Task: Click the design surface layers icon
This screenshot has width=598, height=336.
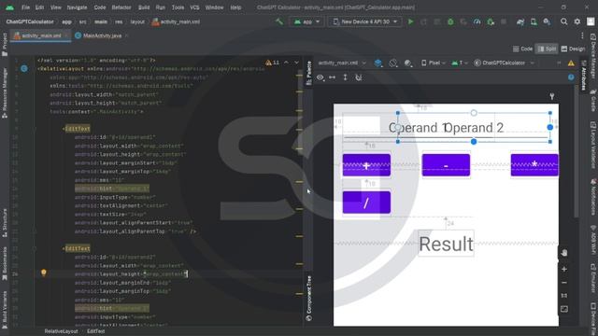Action: pos(377,63)
